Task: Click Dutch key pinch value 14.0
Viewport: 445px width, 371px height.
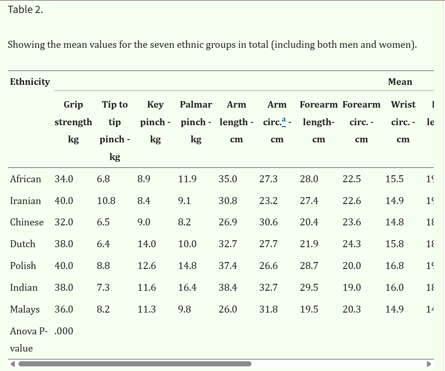Action: 147,244
